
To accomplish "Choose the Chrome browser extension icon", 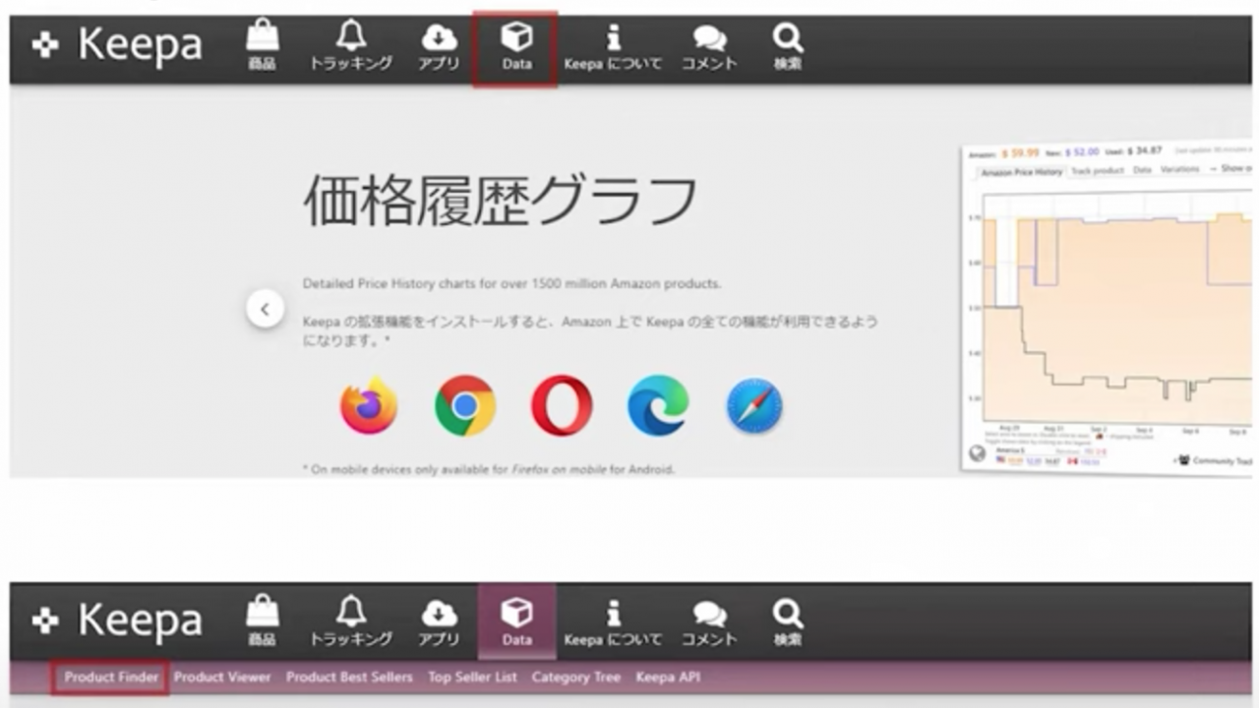I will point(465,406).
